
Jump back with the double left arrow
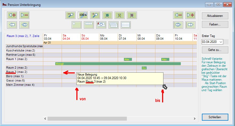point(24,25)
